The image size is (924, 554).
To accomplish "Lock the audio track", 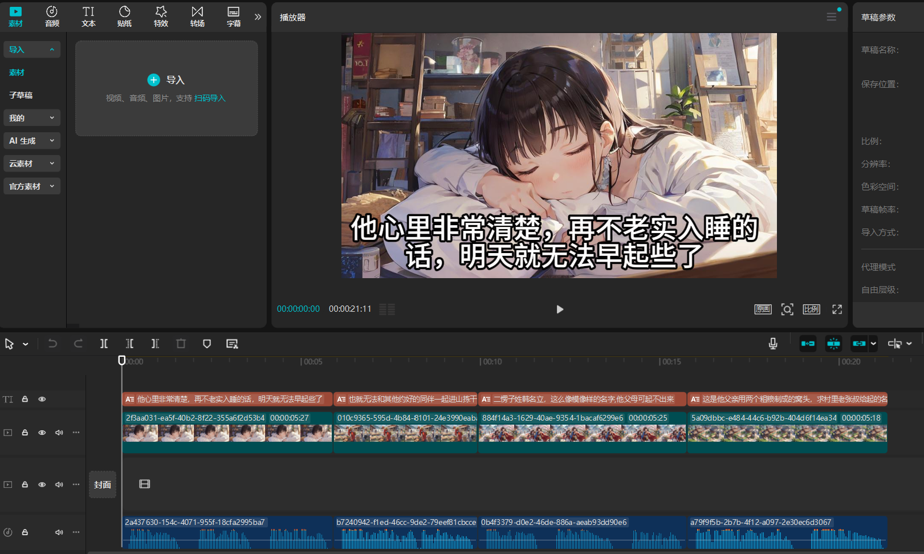I will (25, 532).
